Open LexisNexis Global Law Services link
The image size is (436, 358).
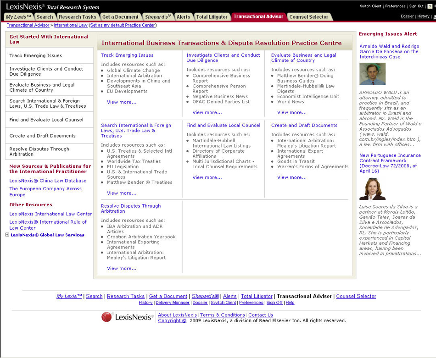pyautogui.click(x=48, y=235)
